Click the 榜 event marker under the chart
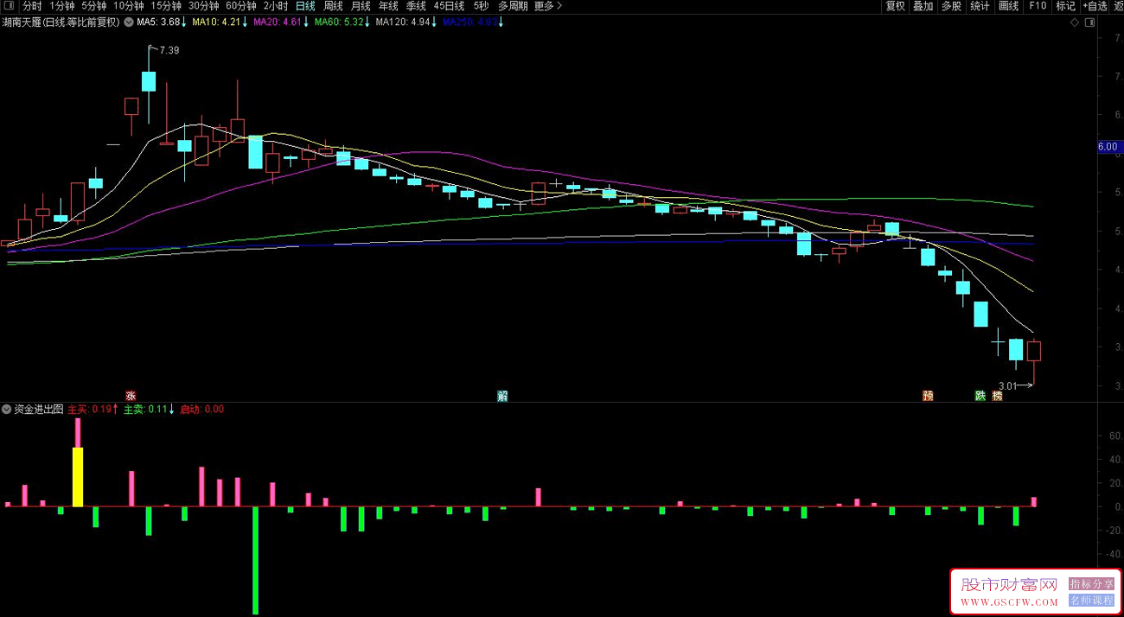1124x617 pixels. [x=998, y=396]
